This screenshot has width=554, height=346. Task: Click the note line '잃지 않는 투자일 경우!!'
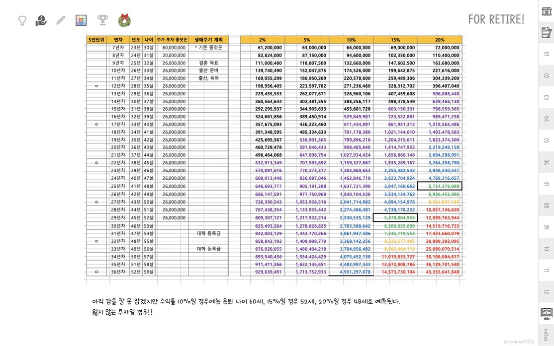coord(122,312)
